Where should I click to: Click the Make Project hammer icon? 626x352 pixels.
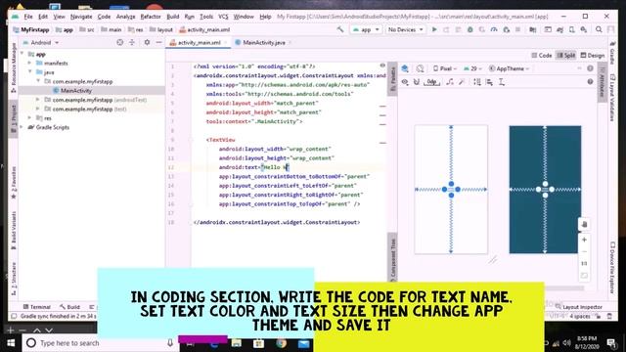[340, 29]
